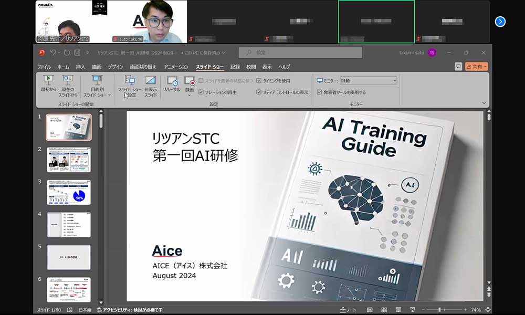525x315 pixels.
Task: Click the Redo/Repeat icon in title bar
Action: tap(67, 52)
